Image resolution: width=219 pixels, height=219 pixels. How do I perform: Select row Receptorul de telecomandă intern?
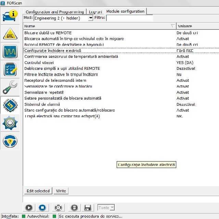click(121, 80)
